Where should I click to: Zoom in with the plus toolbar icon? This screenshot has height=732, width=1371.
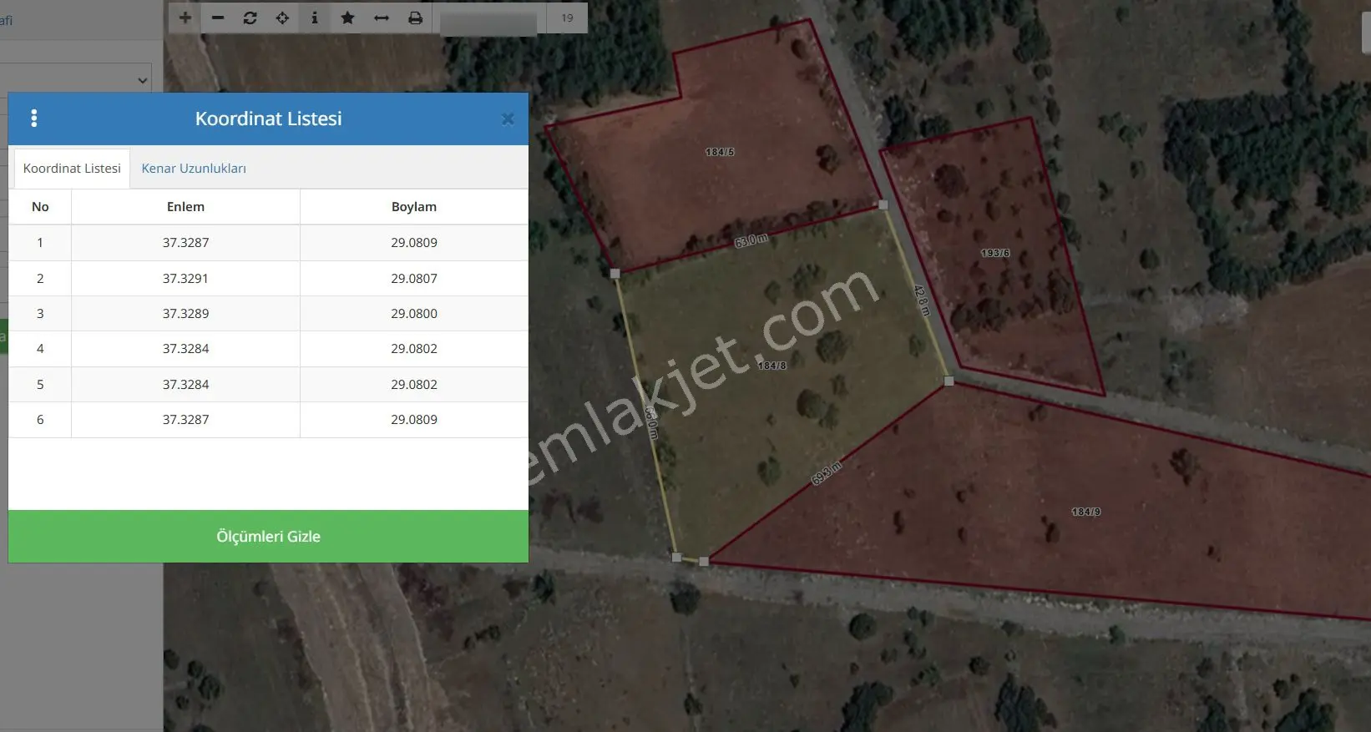tap(185, 18)
